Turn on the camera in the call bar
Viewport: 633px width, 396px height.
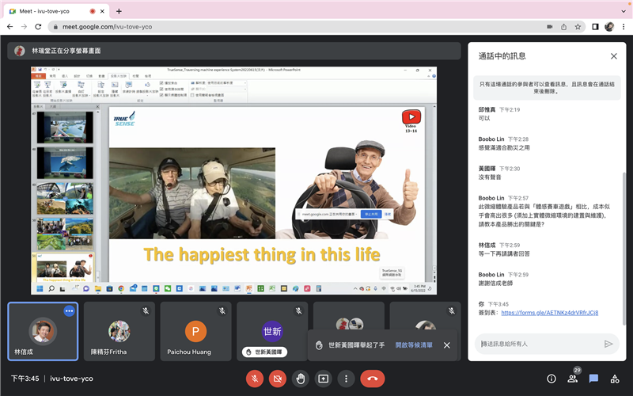[278, 379]
